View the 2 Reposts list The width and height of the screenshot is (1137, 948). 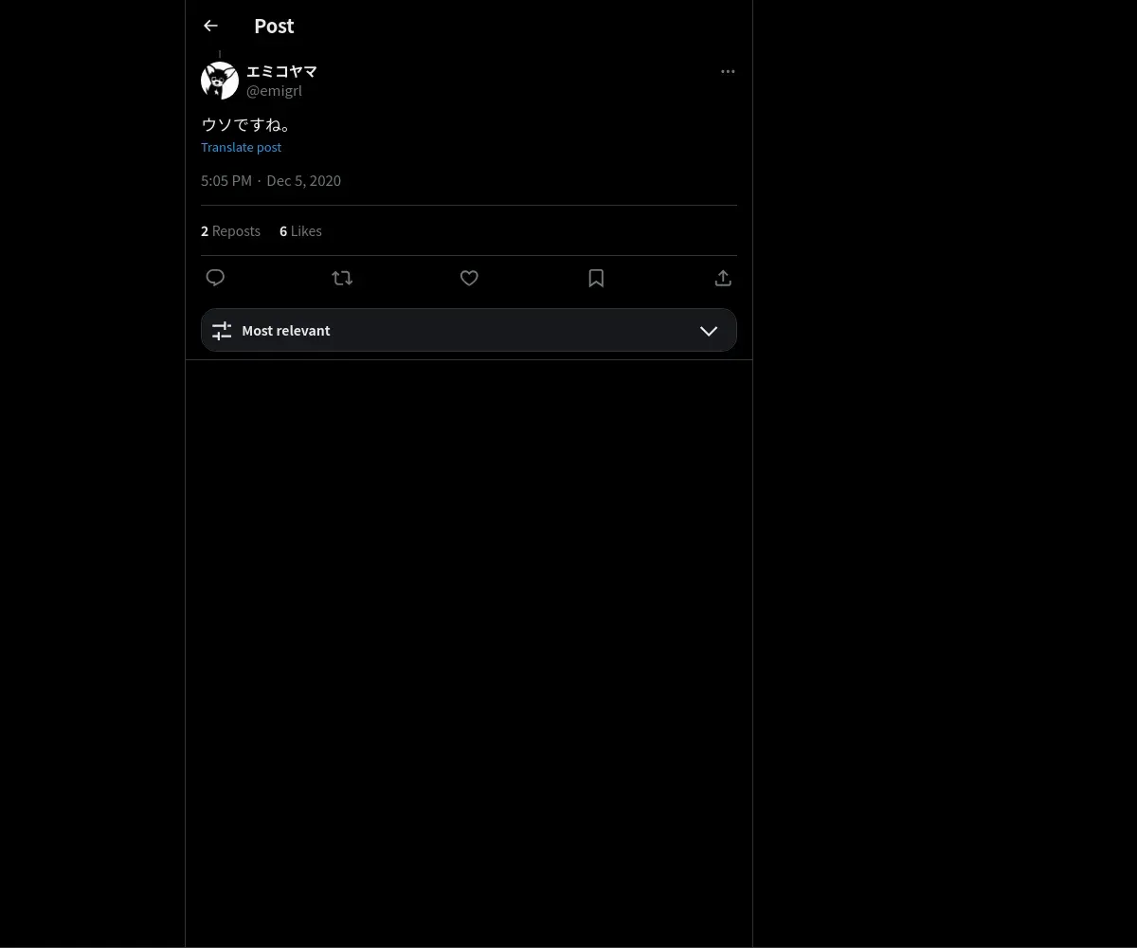pos(230,230)
